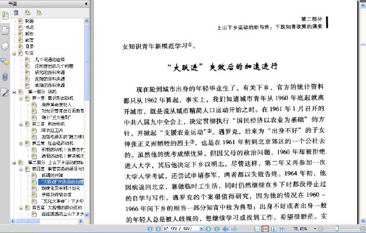Screen dimensions: 366x233
Task: Select the "文化大革命"：下乡中 bookmark
Action: [x=62, y=201]
